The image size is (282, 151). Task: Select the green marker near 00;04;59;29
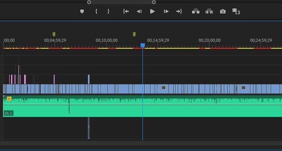tap(54, 34)
